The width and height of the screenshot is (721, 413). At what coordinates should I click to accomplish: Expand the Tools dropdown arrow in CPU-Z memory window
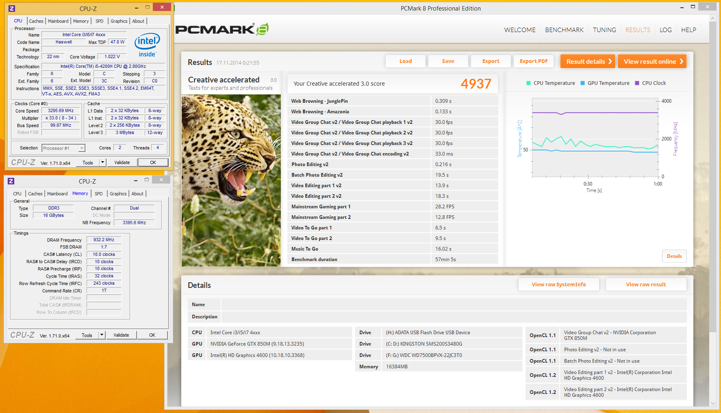coord(102,335)
